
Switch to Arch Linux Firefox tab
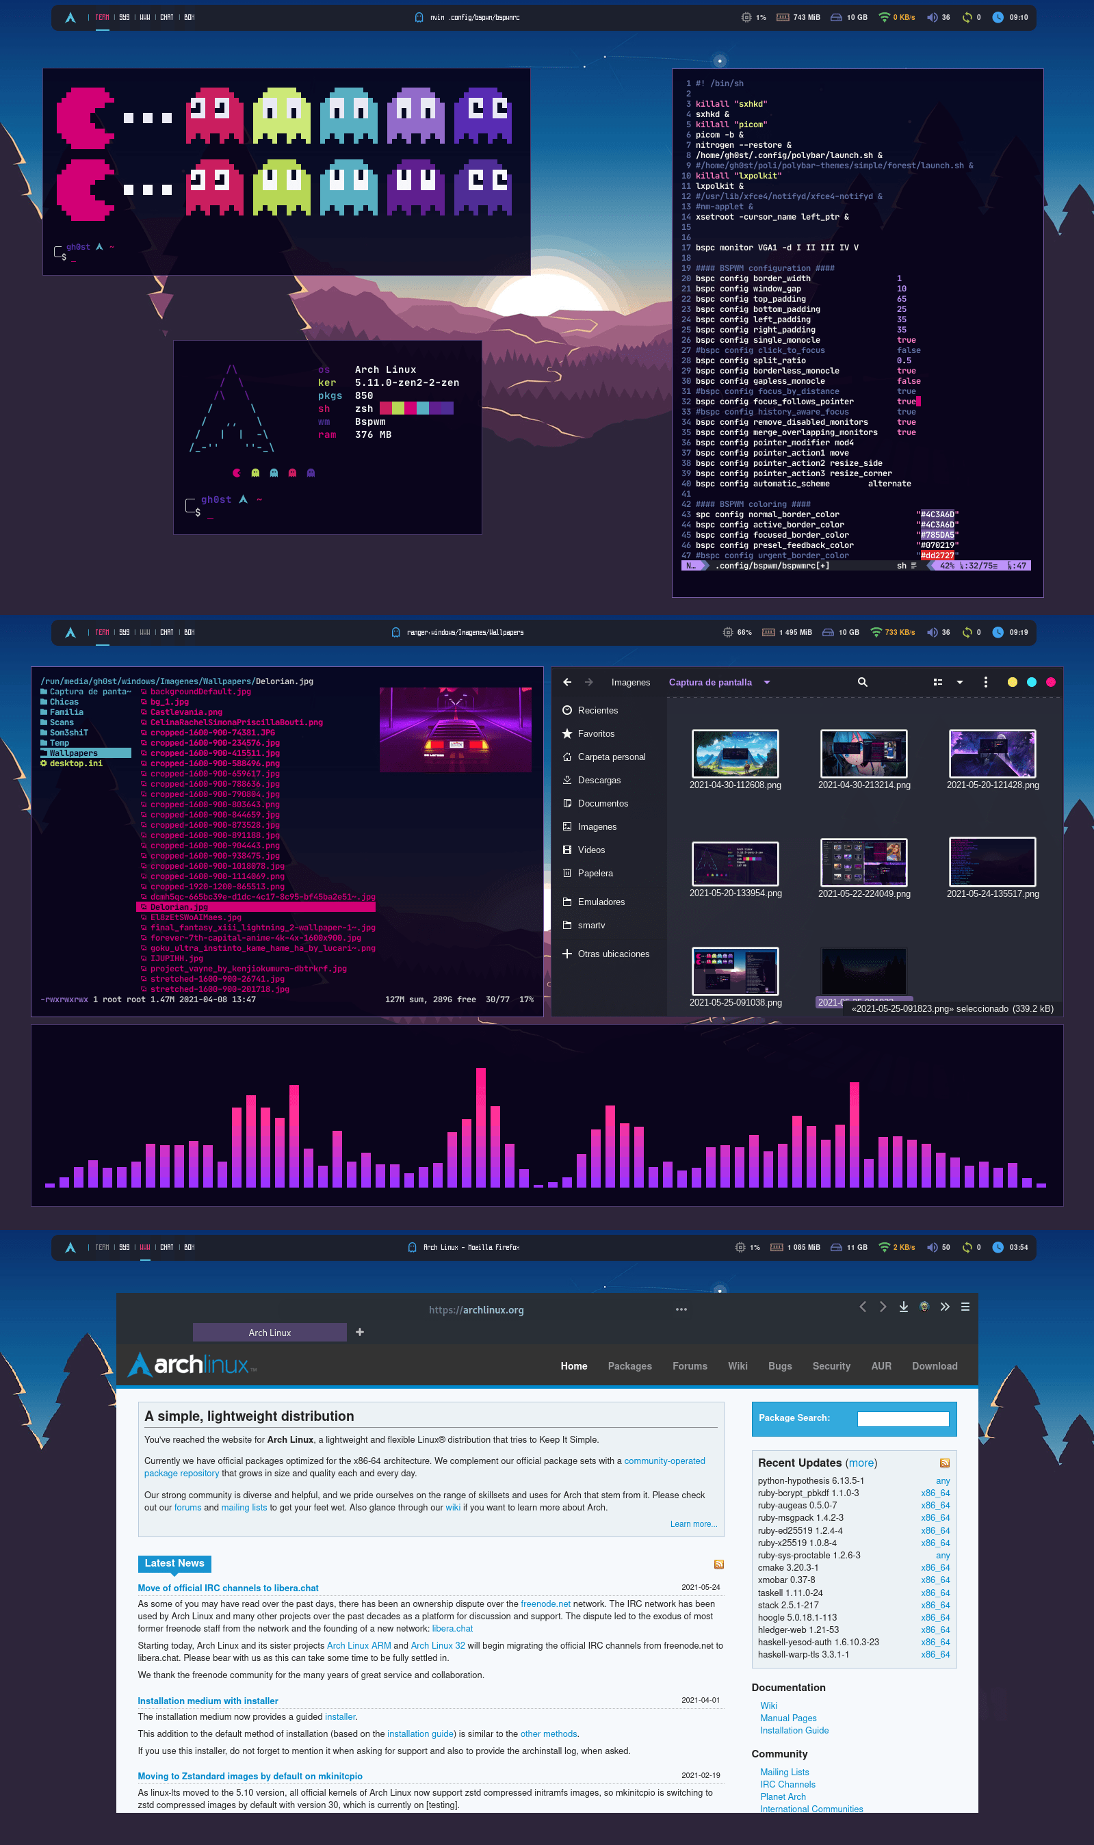tap(270, 1332)
